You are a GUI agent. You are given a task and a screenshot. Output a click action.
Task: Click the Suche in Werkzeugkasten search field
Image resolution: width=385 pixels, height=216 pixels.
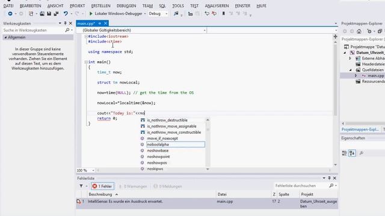pyautogui.click(x=34, y=30)
